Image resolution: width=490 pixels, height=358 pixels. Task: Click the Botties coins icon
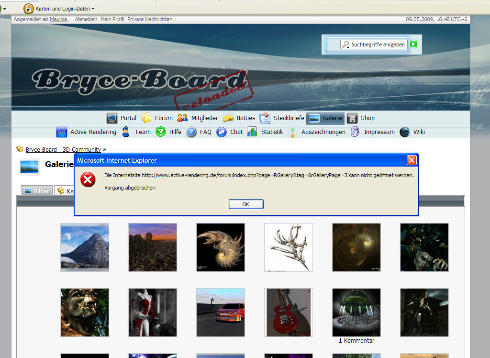pos(228,118)
